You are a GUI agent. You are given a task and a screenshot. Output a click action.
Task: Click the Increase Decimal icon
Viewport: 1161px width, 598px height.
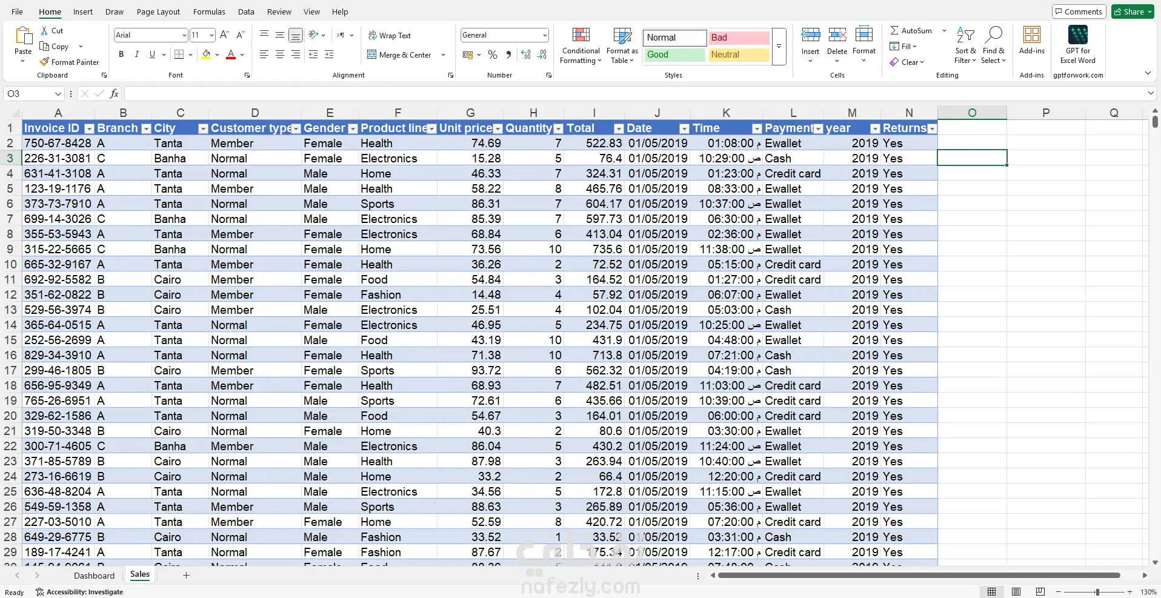click(525, 55)
